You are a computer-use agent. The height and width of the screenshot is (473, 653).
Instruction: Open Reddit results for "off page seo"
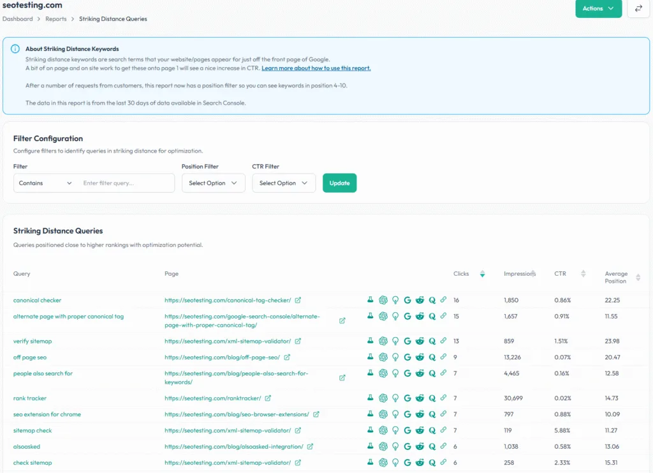coord(420,357)
